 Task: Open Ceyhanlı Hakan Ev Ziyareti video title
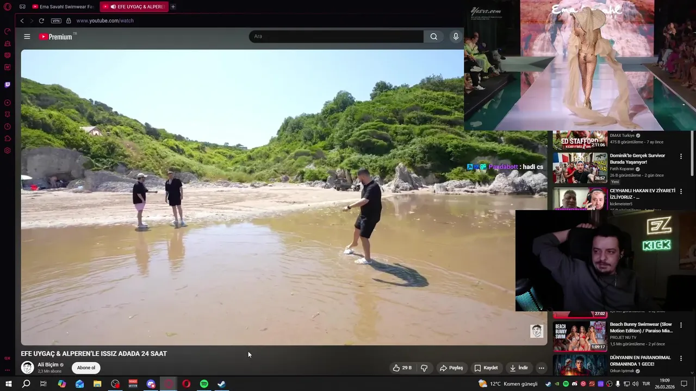click(642, 194)
